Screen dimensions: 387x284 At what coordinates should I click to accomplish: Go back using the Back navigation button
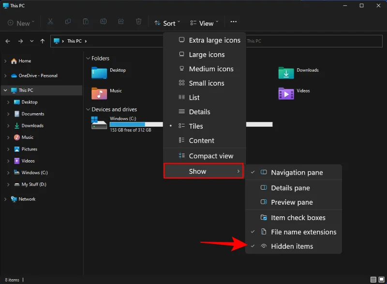7,41
